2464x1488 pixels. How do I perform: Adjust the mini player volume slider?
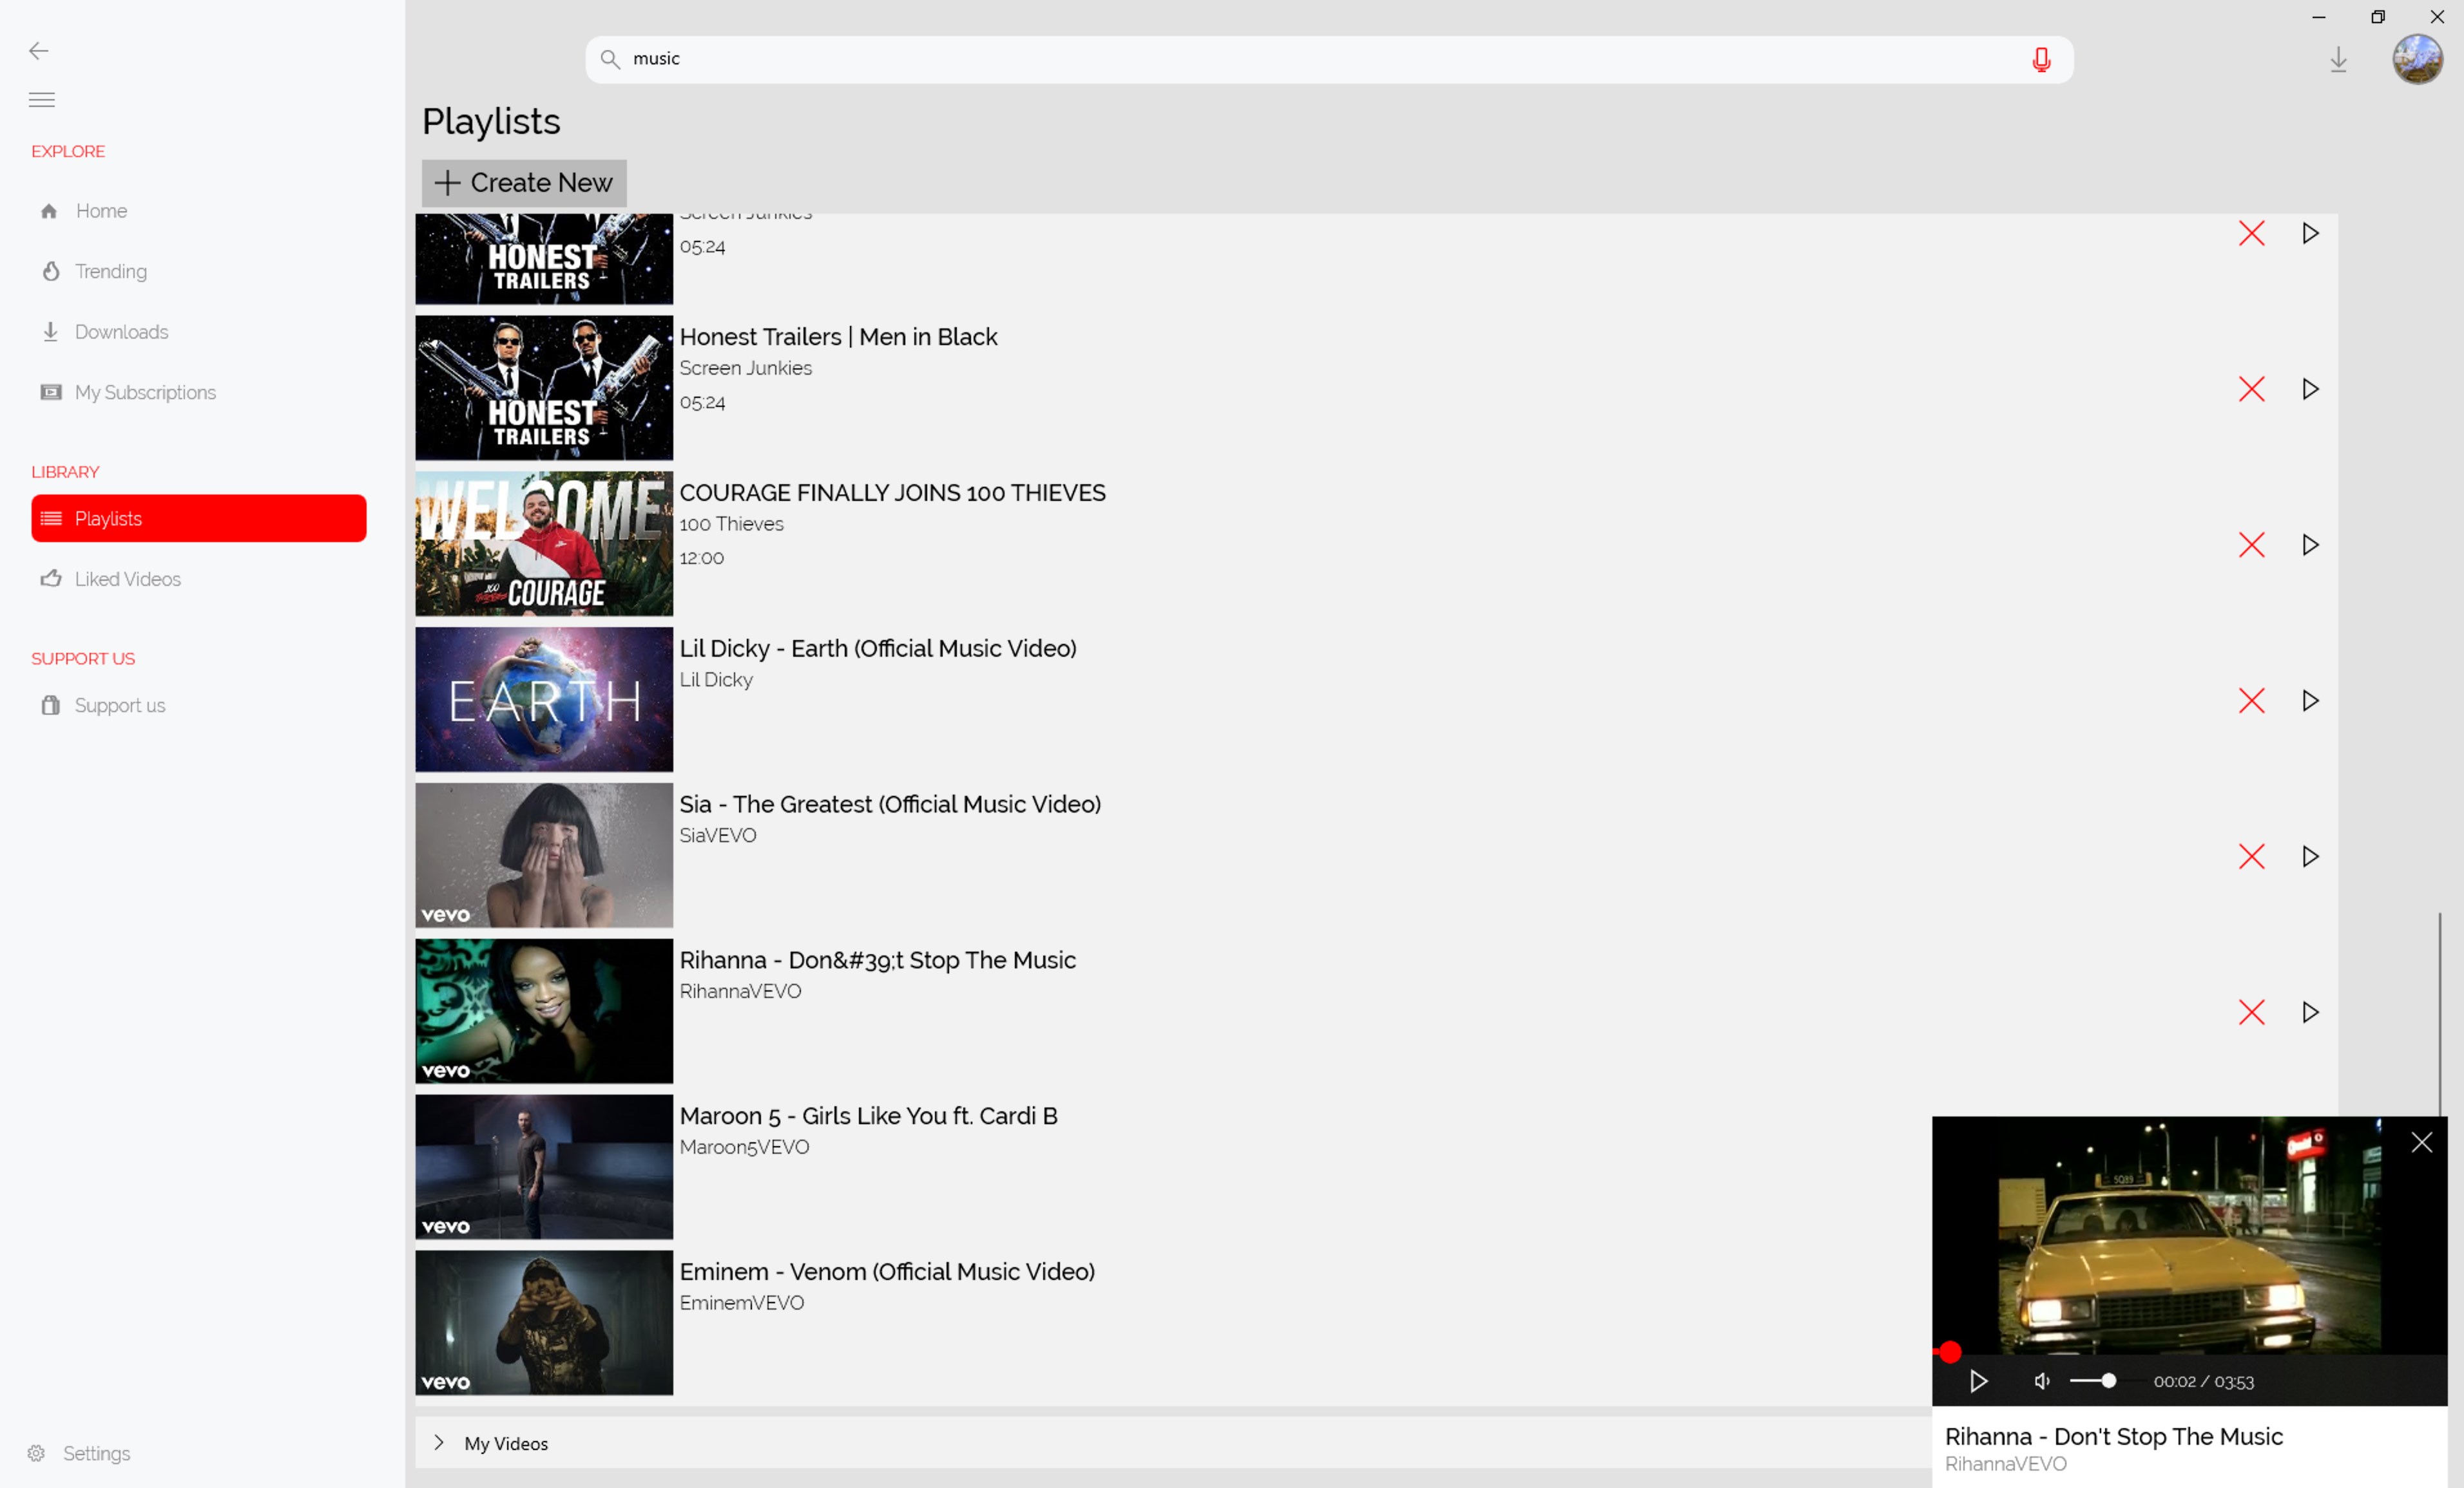pos(2093,1381)
